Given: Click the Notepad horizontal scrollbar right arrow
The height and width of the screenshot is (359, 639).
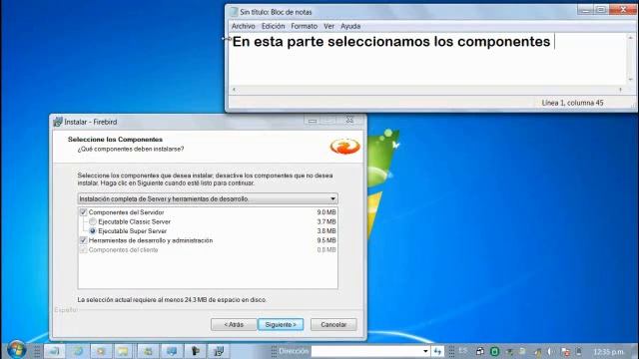Looking at the screenshot, I should click(x=621, y=89).
